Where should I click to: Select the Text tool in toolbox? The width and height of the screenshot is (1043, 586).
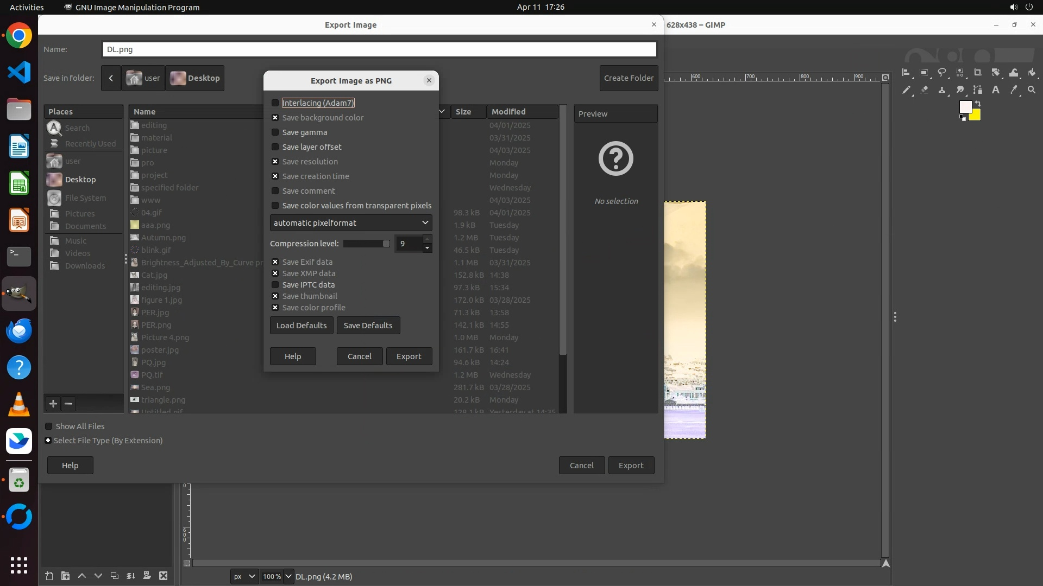pos(996,90)
